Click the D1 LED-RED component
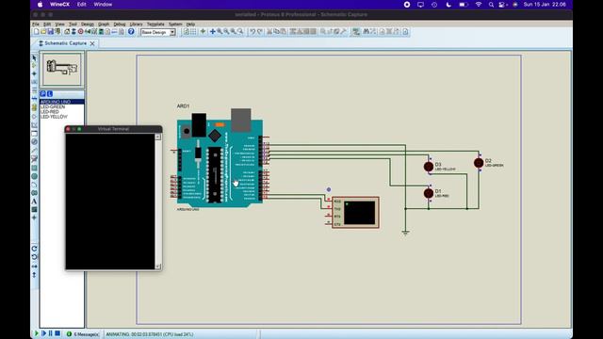Screen dimensions: 603x339 click(429, 193)
